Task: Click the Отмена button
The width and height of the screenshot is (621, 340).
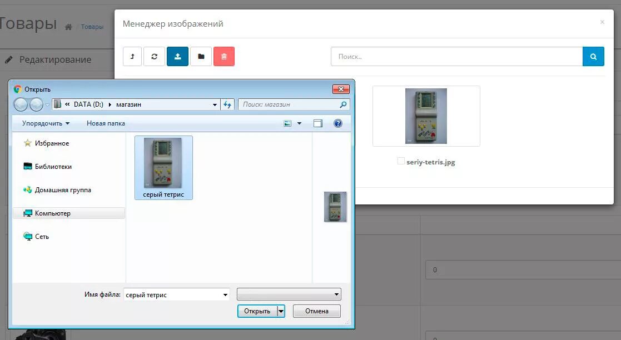Action: (x=316, y=311)
